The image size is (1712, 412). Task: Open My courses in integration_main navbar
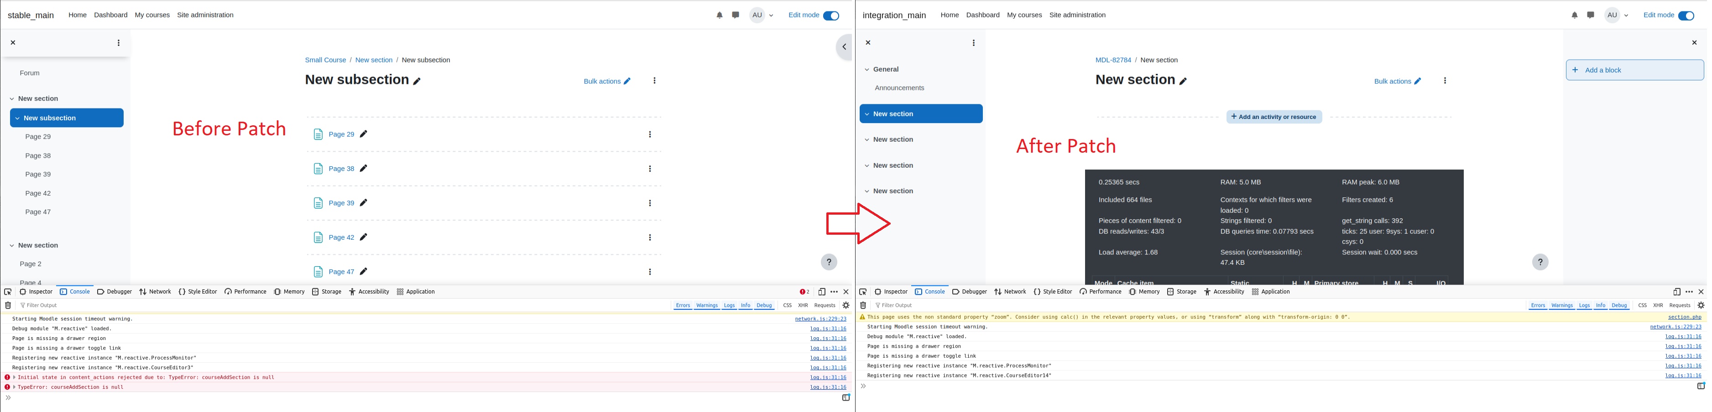point(1024,15)
